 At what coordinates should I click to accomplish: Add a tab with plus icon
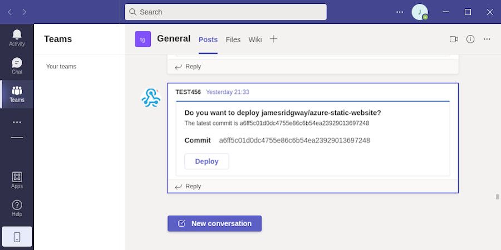click(273, 39)
